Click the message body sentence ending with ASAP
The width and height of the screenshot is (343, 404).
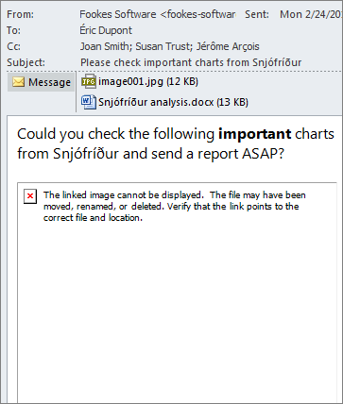[x=176, y=143]
